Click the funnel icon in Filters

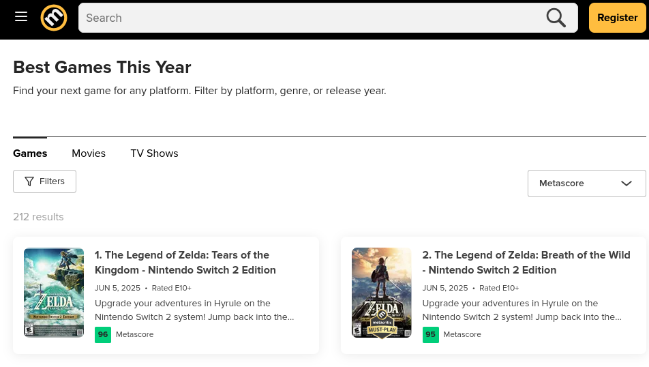click(29, 181)
